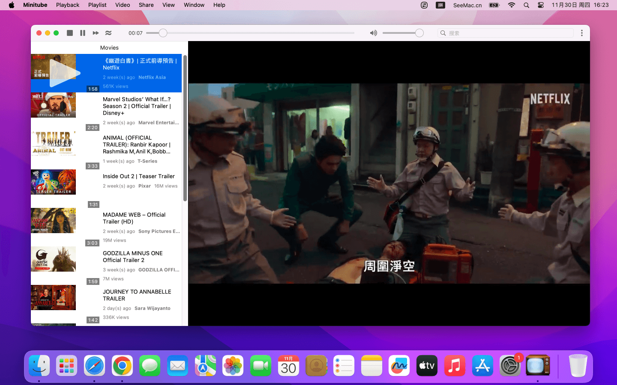Open Marvel What If thumbnail
Screen dimensions: 617x385
pos(53,105)
